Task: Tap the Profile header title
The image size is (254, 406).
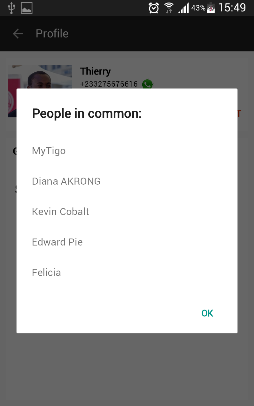Action: click(52, 34)
